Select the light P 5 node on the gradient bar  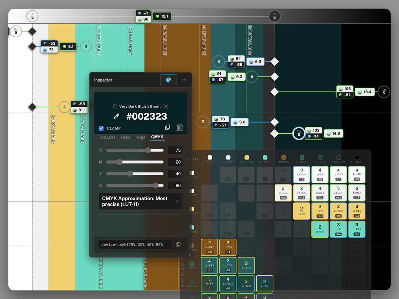click(32, 17)
